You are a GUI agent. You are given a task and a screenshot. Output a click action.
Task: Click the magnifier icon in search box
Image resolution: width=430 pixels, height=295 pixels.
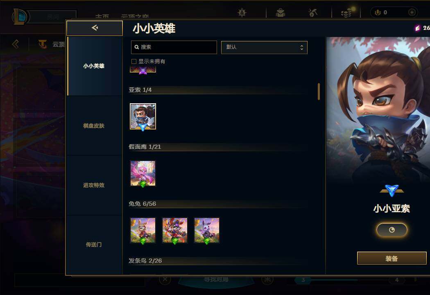point(136,47)
